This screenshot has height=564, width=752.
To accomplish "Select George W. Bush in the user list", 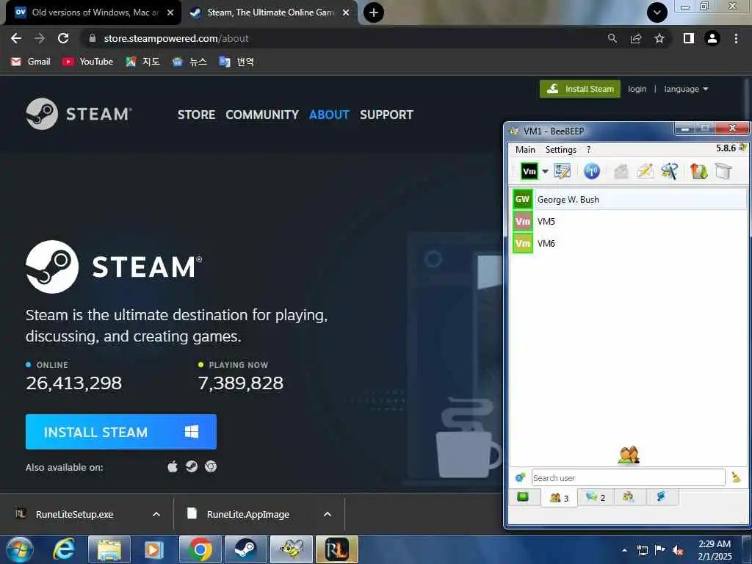I will pyautogui.click(x=629, y=200).
